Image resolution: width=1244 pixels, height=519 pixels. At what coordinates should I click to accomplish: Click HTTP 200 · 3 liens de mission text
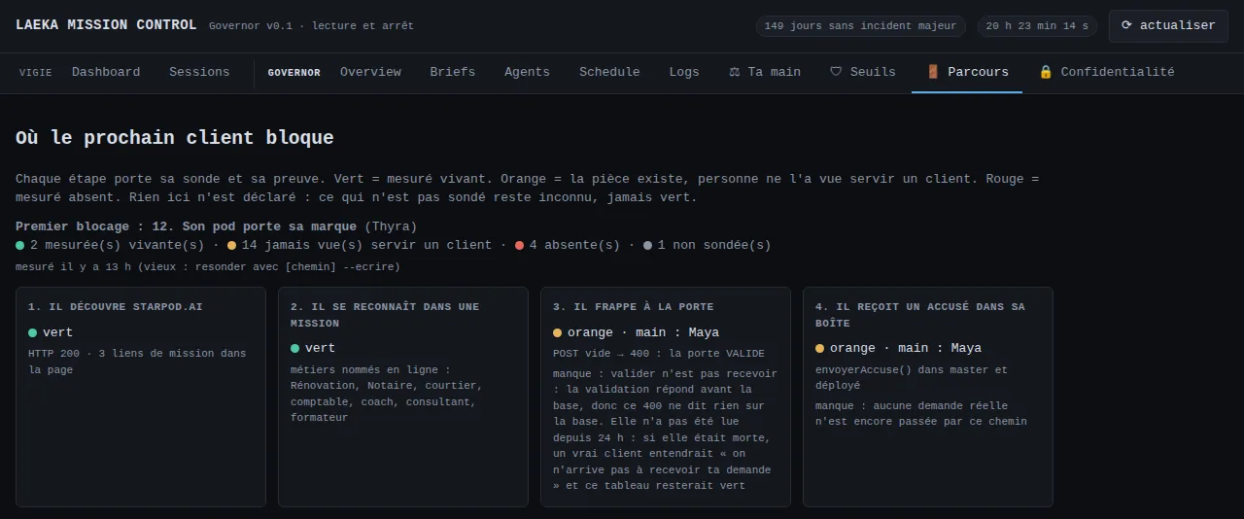point(137,362)
